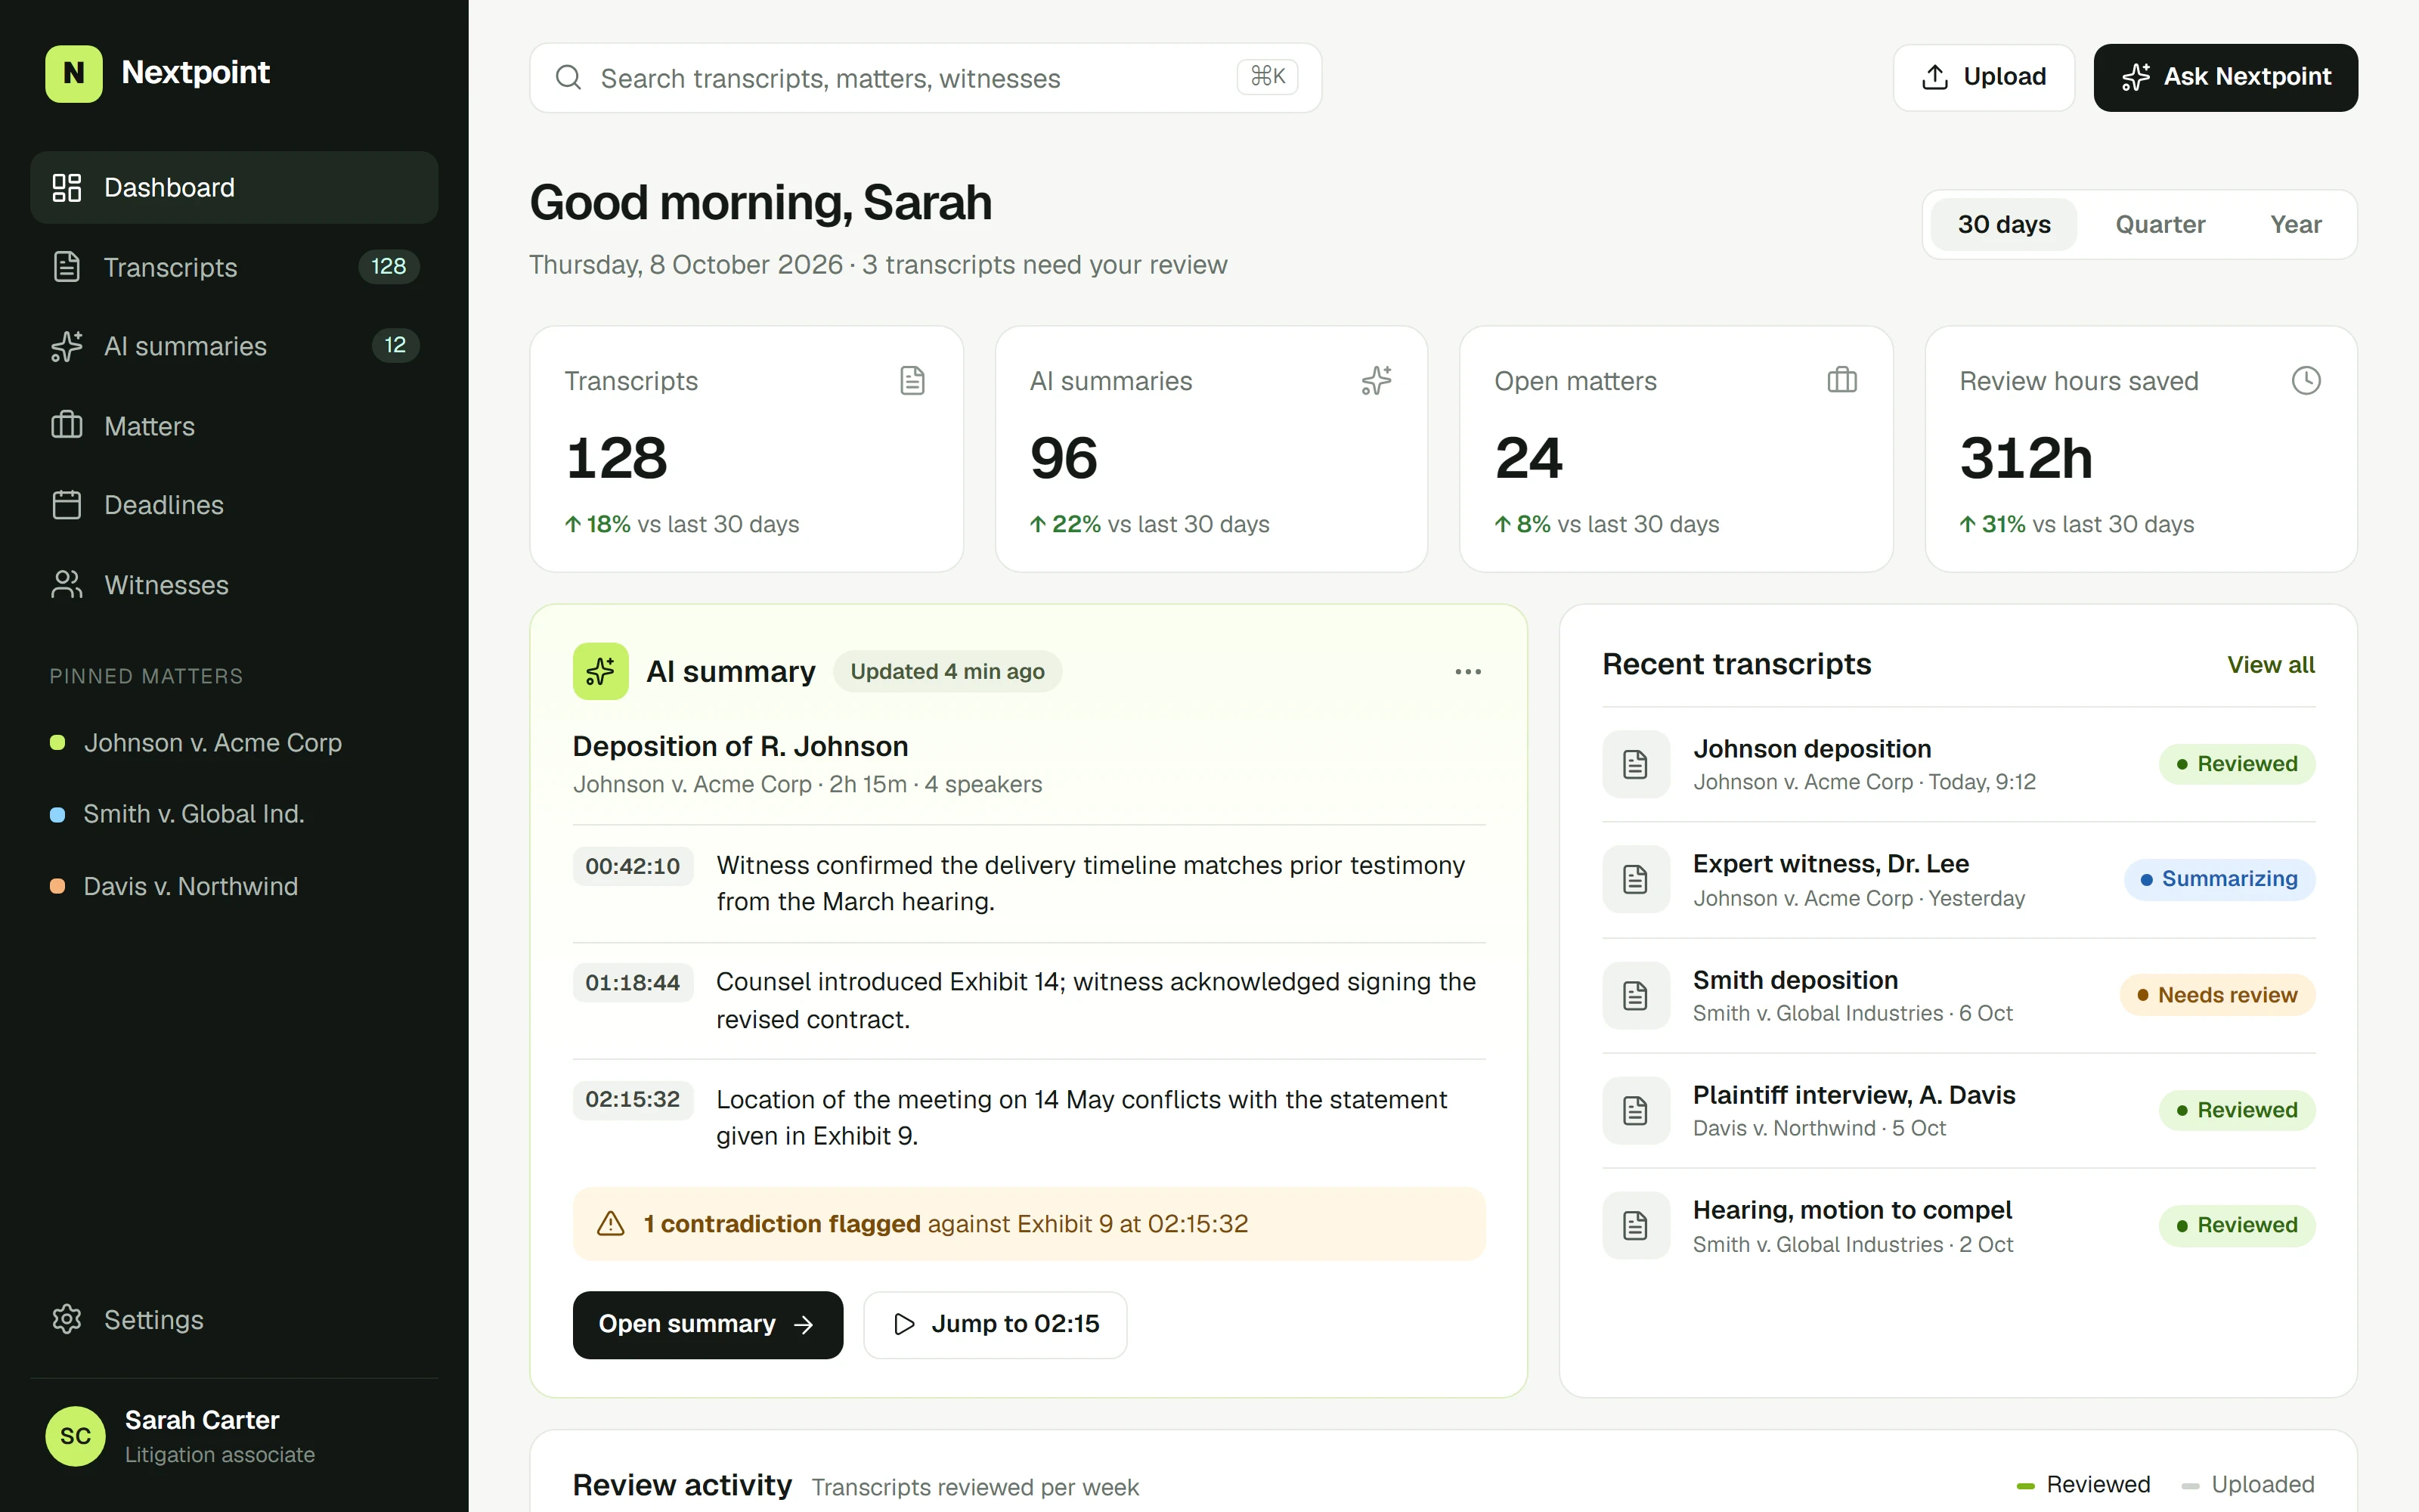
Task: Toggle the Uploaded legend in Review activity
Action: click(2247, 1485)
